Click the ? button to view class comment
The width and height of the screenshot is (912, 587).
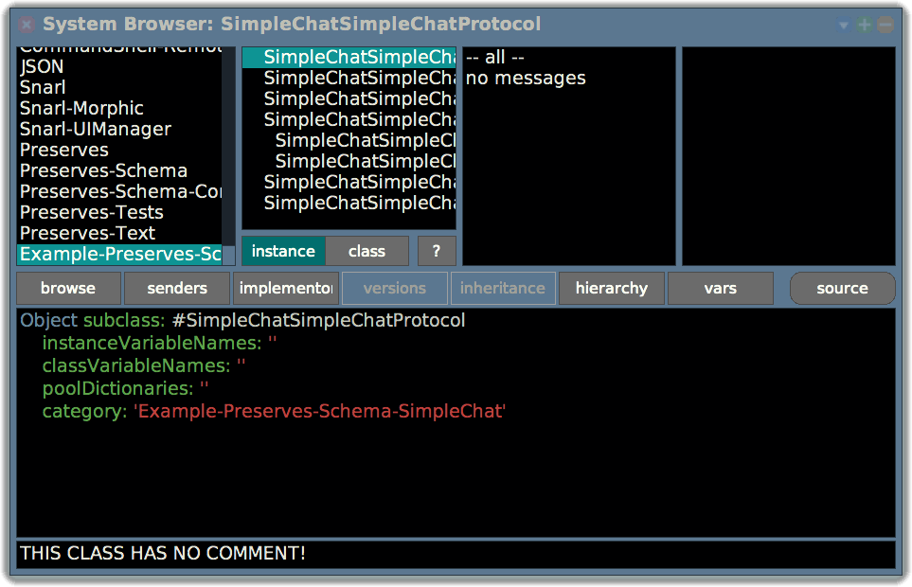pyautogui.click(x=436, y=251)
